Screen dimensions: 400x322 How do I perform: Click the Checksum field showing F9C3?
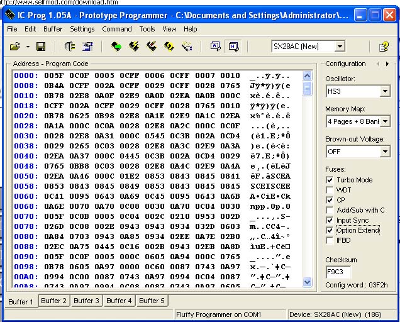click(x=338, y=272)
